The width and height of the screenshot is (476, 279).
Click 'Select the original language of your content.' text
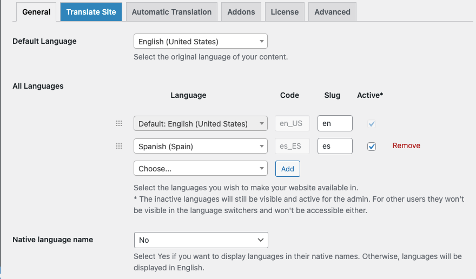210,57
